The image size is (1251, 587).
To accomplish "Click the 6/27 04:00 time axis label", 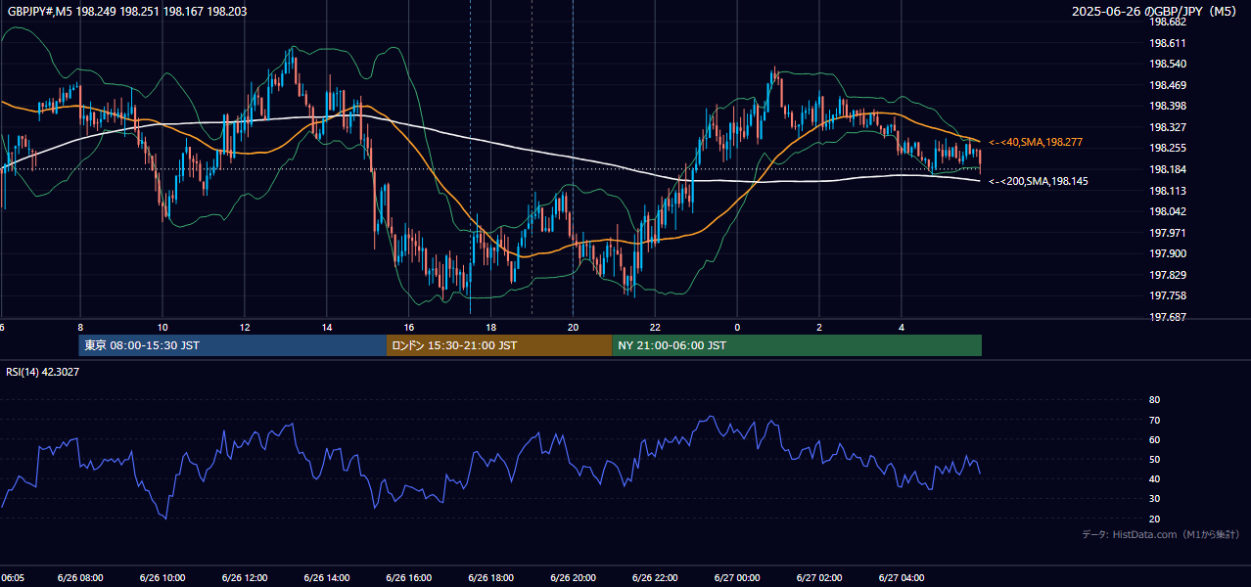I will tap(902, 578).
